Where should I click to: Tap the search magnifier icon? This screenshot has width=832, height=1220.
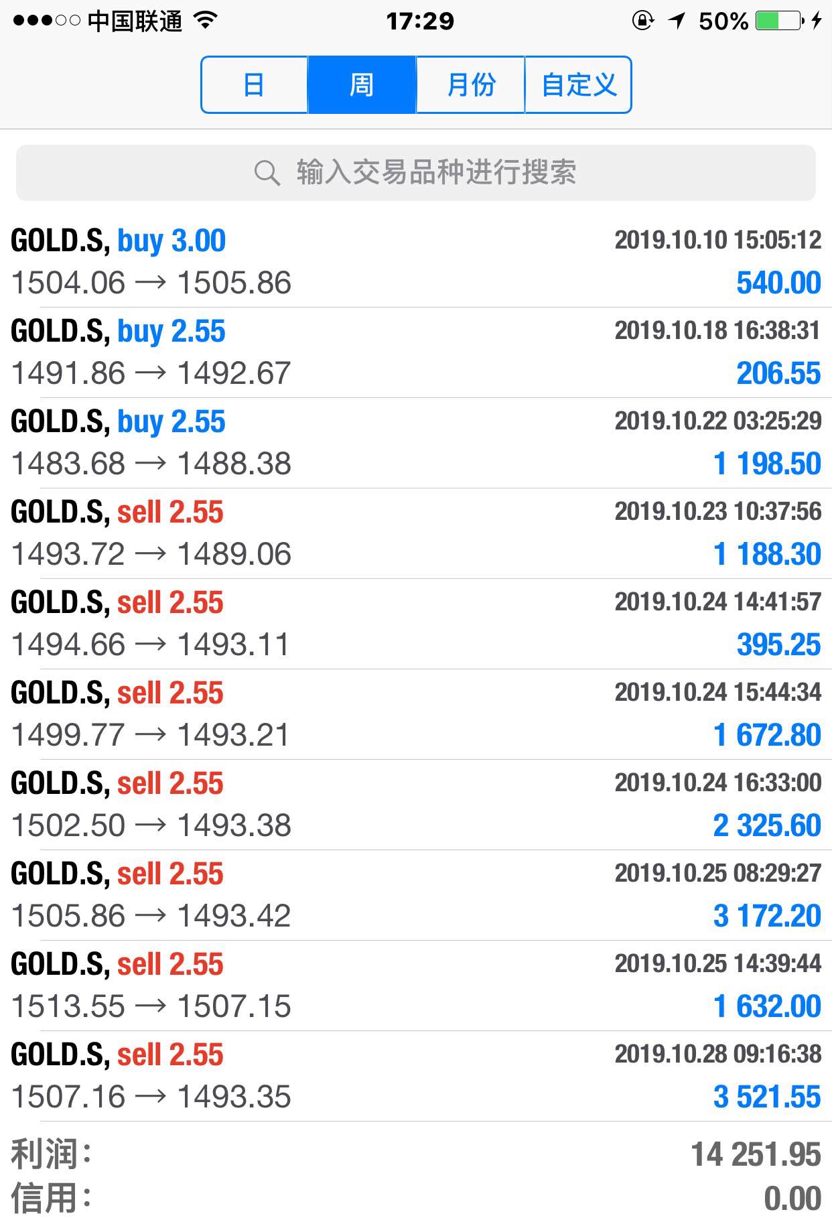coord(267,172)
